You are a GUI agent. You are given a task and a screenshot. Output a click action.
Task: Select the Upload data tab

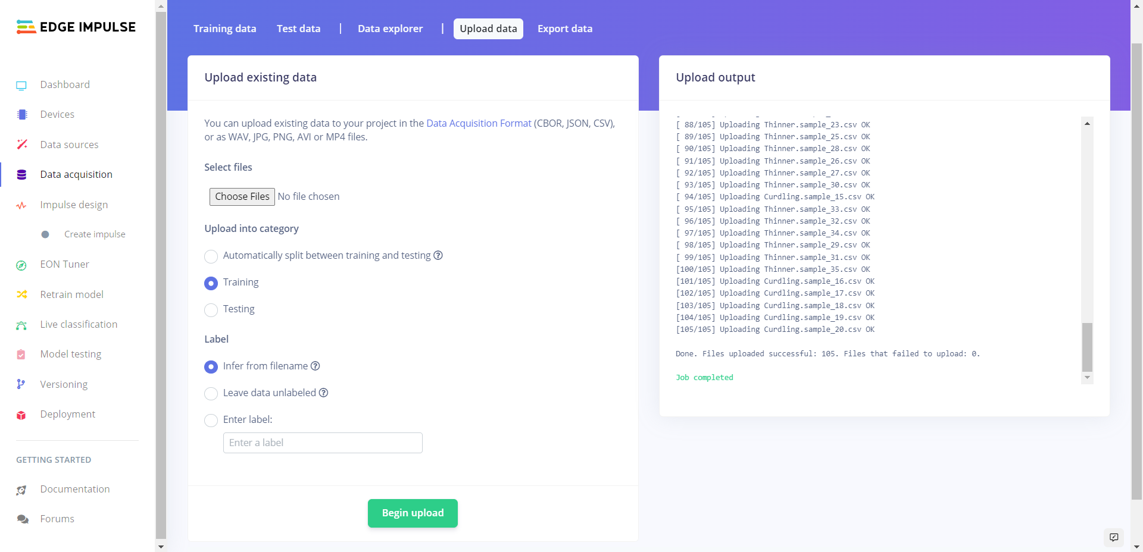tap(488, 29)
